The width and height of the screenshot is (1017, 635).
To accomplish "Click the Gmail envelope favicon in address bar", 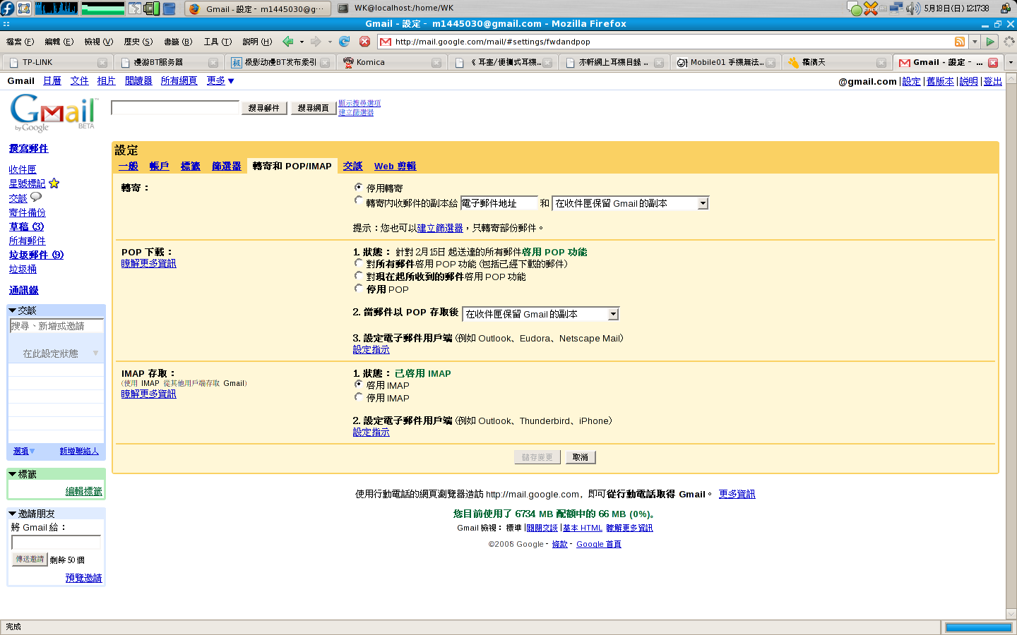I will coord(386,42).
